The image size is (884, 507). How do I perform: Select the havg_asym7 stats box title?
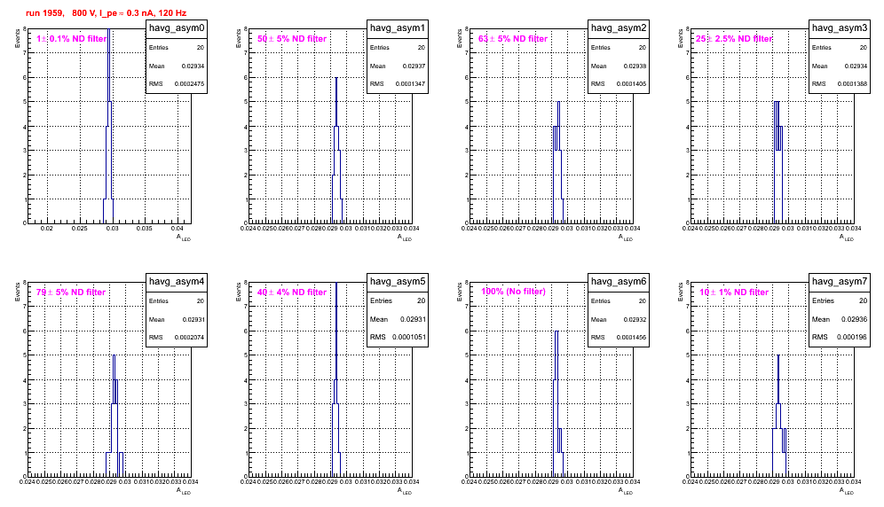pos(840,281)
